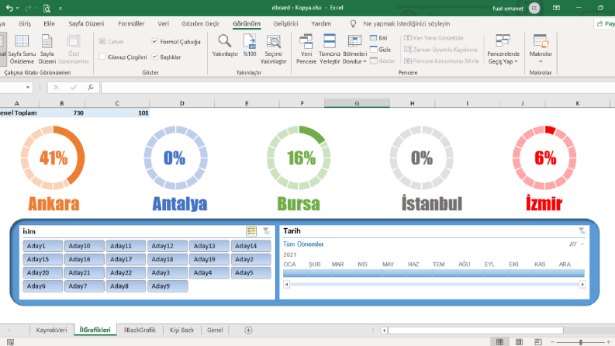Open the Geliştirici ribbon tab
The image size is (615, 346).
pyautogui.click(x=285, y=23)
